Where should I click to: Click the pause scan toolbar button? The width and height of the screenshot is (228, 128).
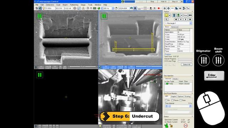point(135,8)
